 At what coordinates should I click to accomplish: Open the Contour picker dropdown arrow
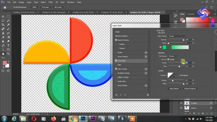174,75
